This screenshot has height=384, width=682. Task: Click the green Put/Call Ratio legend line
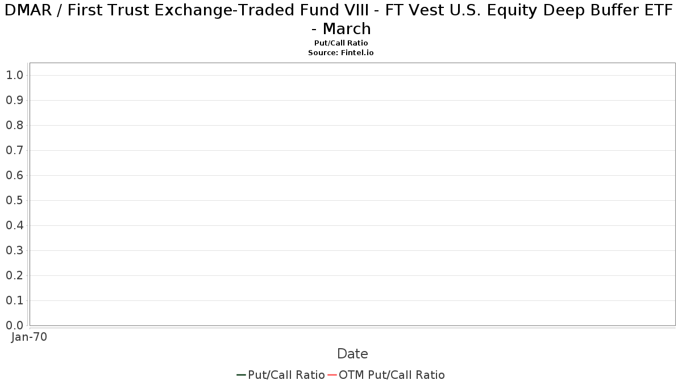pyautogui.click(x=241, y=375)
